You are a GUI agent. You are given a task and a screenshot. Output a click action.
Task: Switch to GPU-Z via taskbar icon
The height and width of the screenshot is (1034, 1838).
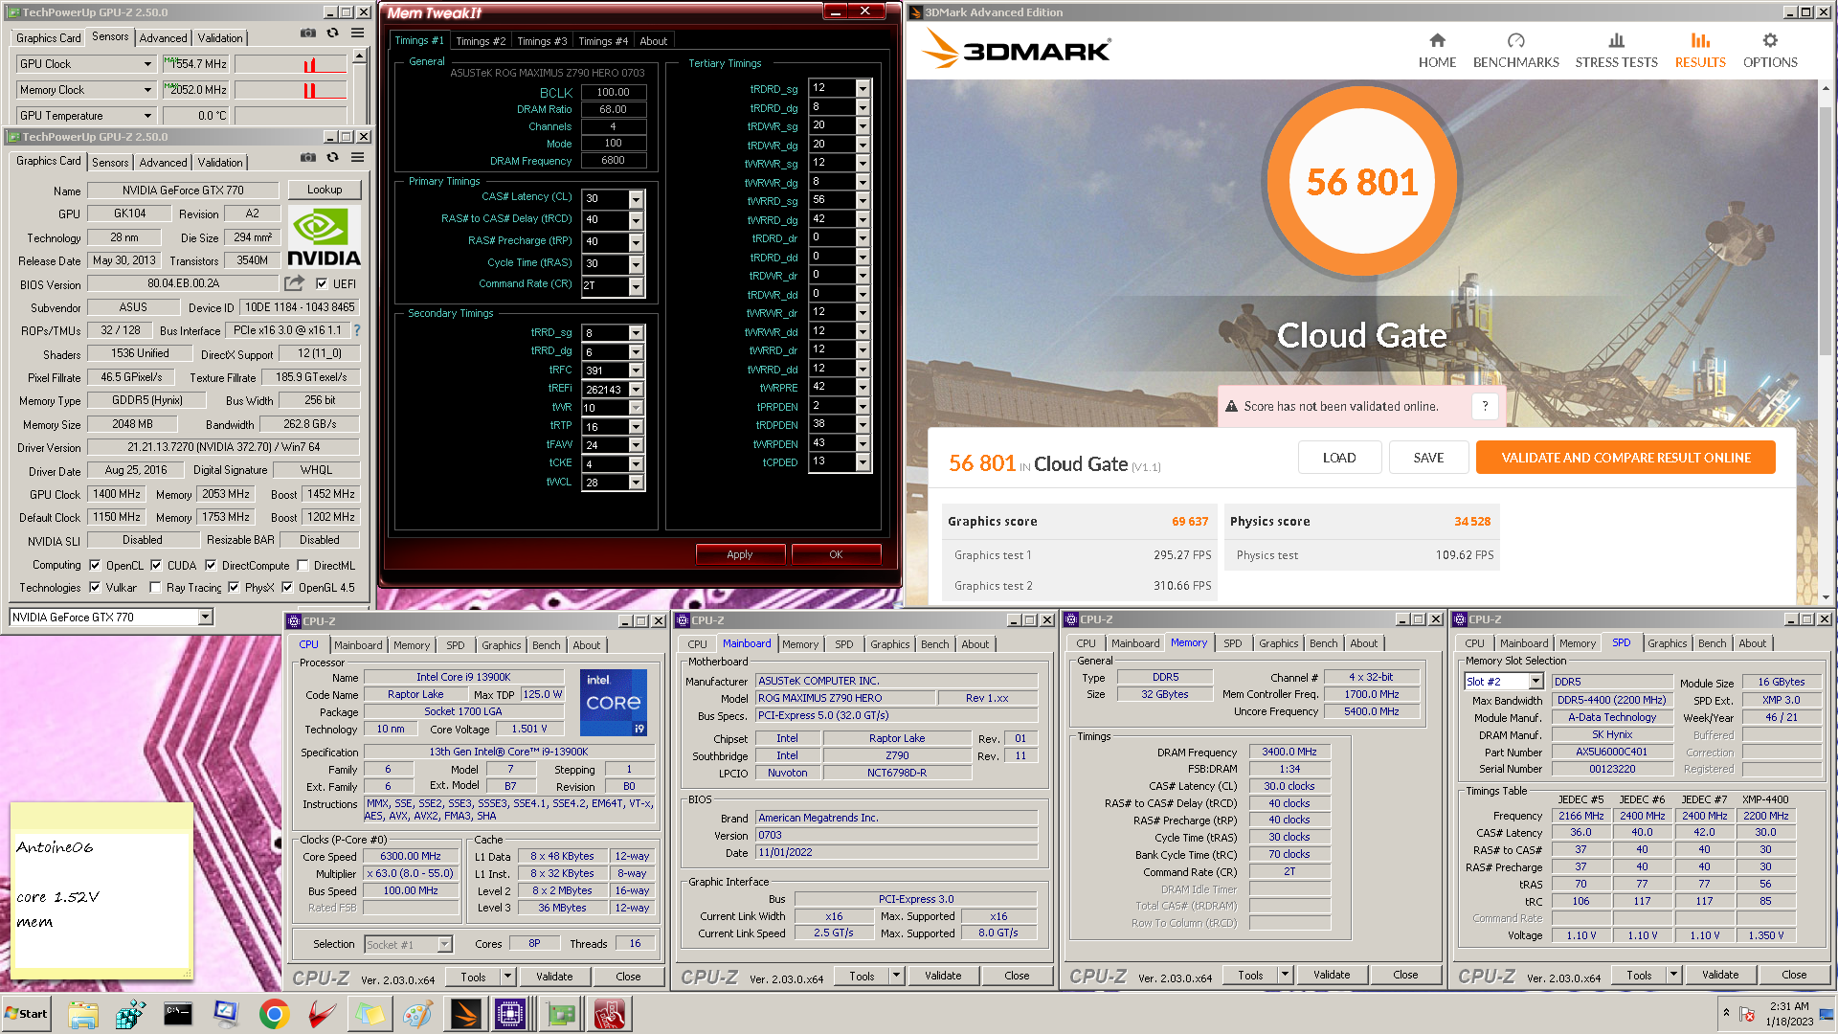(x=562, y=1014)
